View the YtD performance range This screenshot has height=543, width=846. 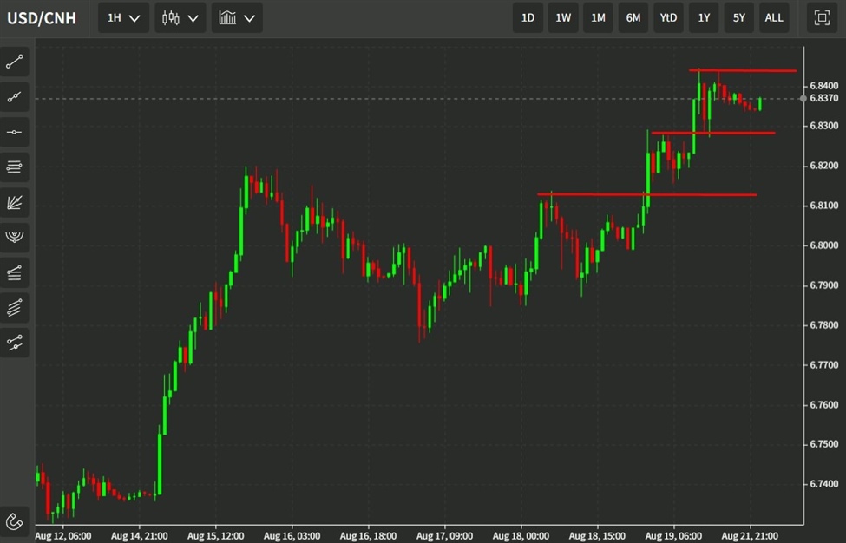tap(668, 17)
